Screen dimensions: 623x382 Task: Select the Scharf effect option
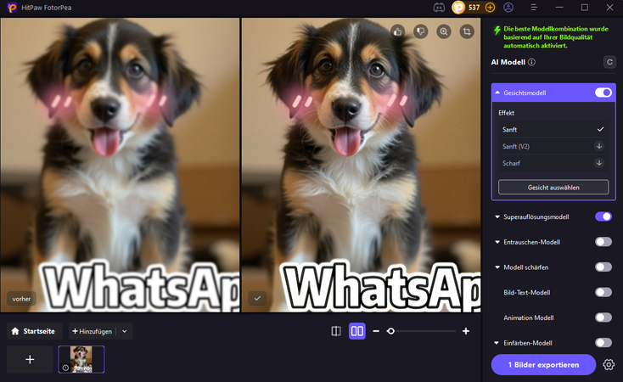553,163
